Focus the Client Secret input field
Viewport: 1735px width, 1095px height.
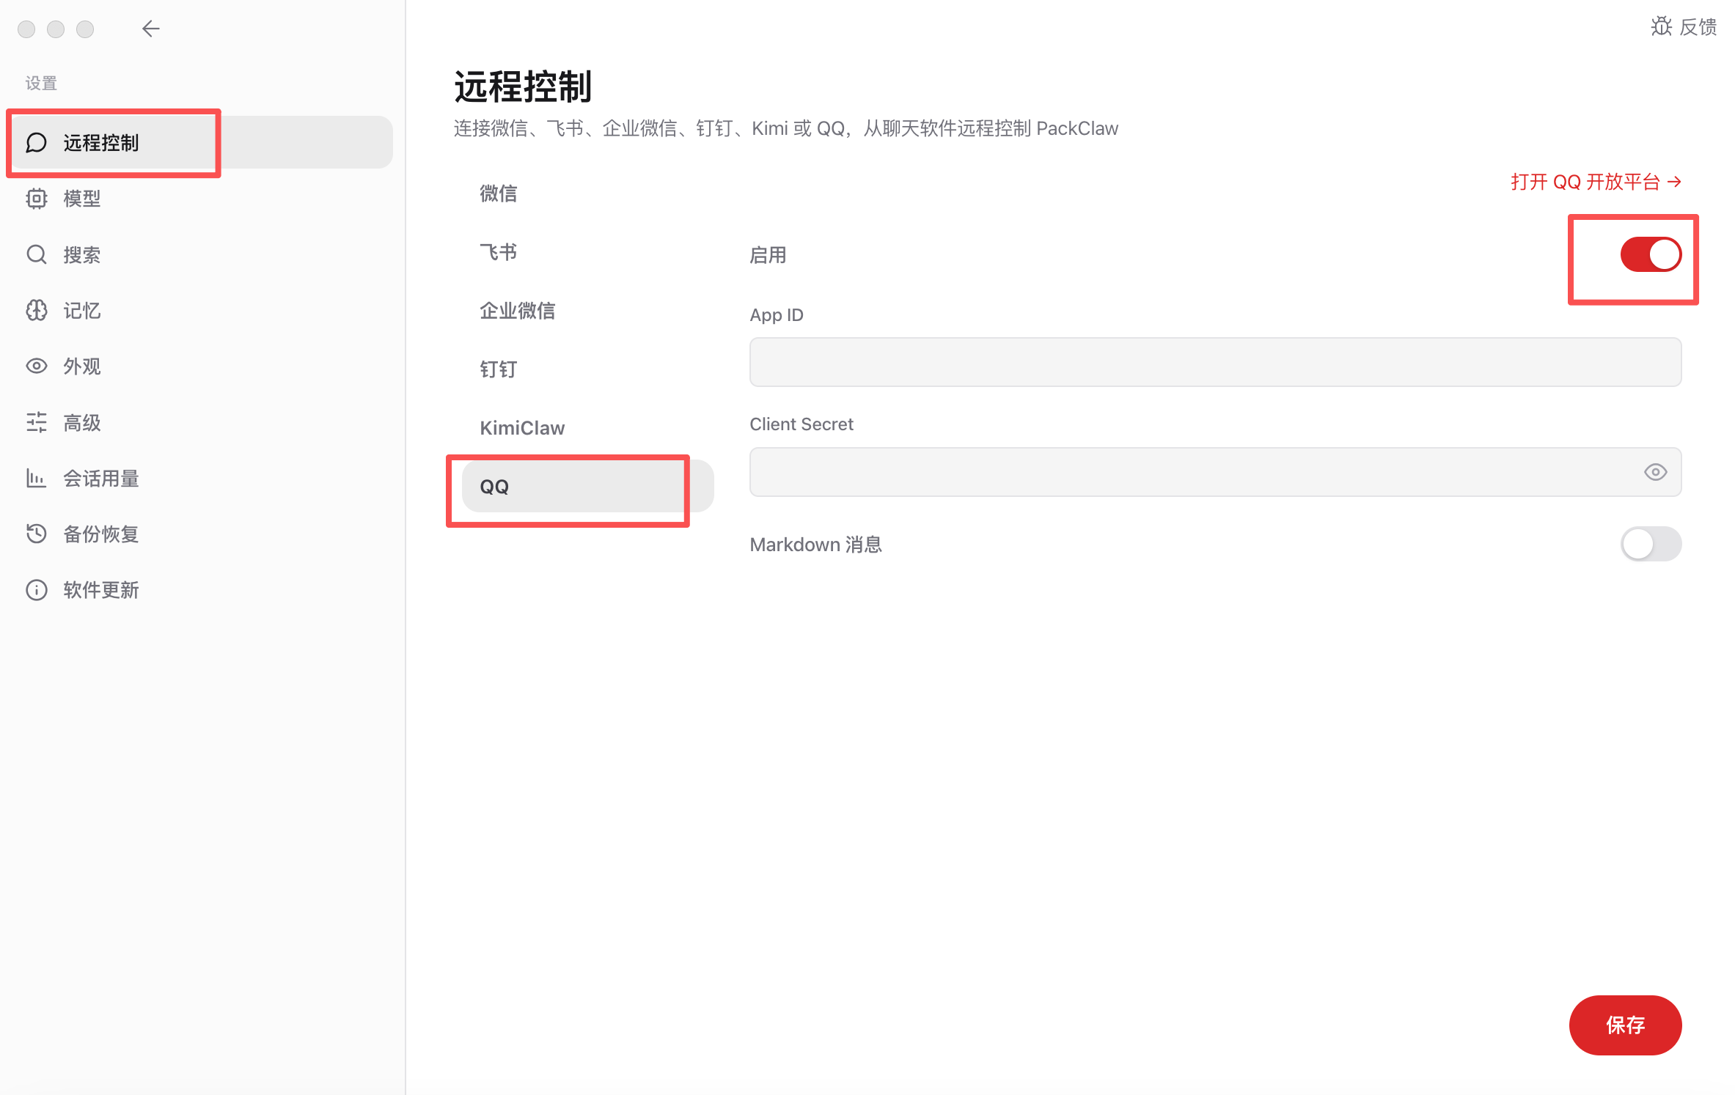[1215, 472]
